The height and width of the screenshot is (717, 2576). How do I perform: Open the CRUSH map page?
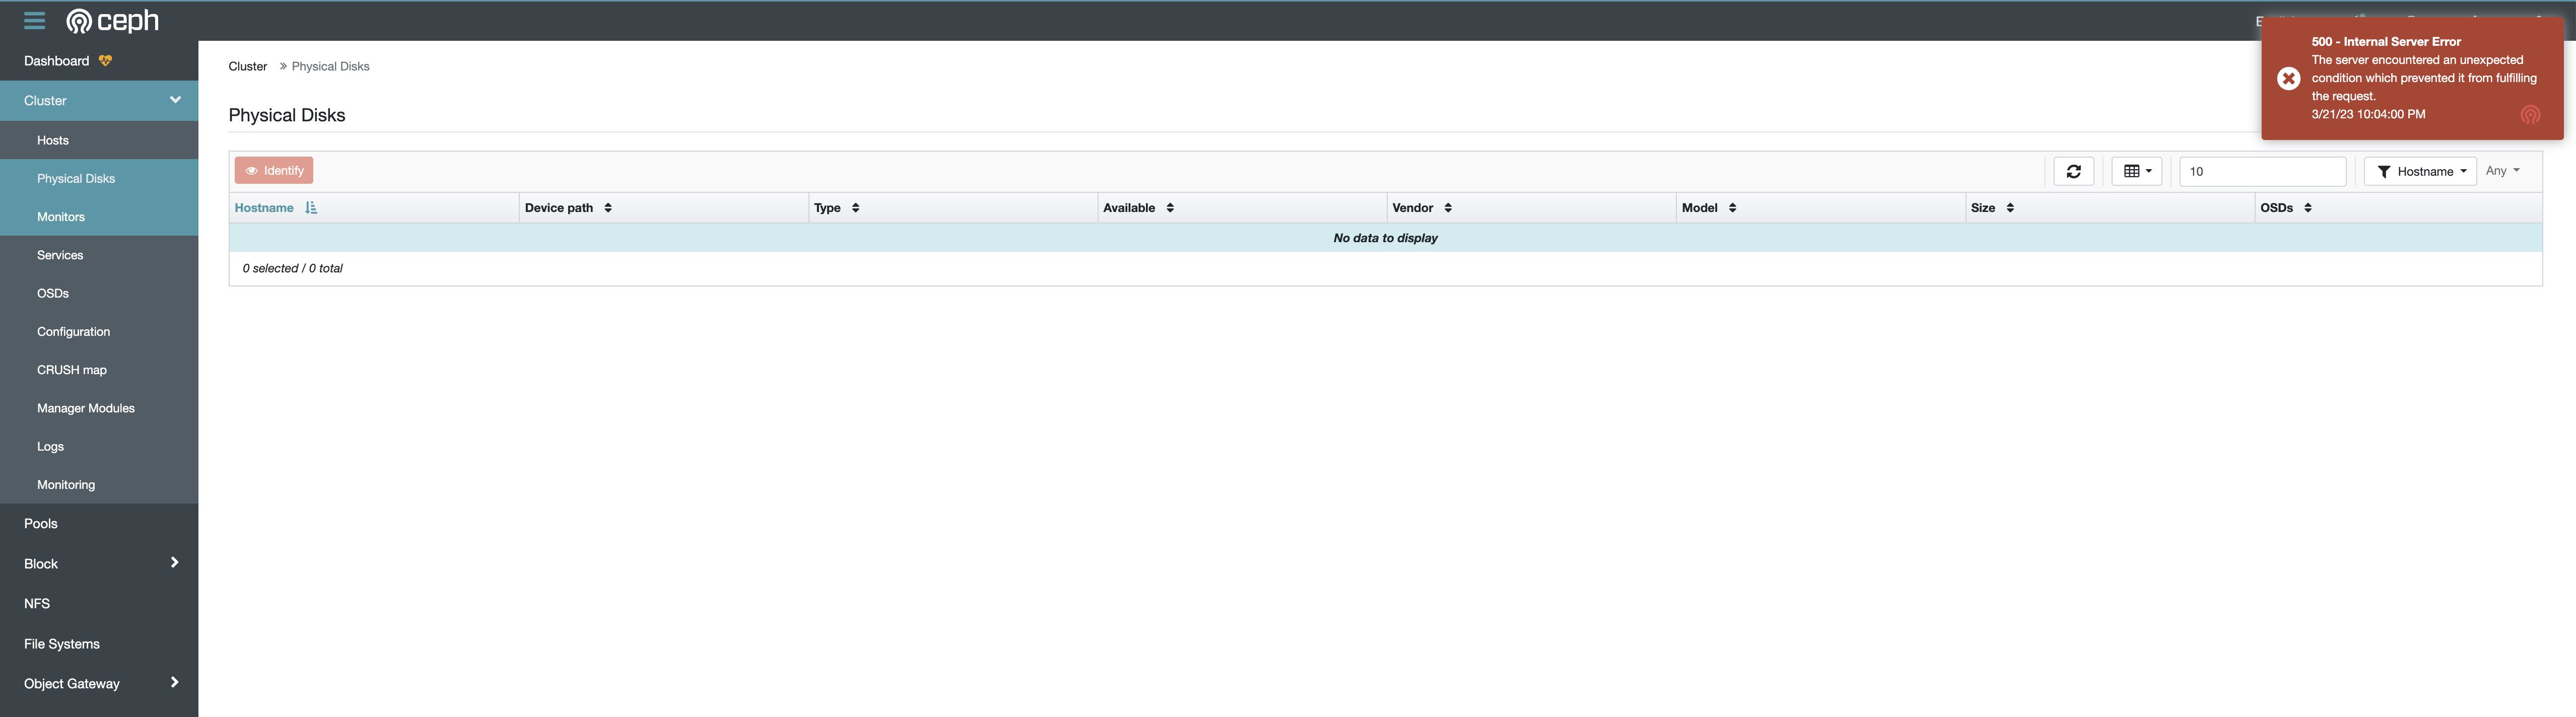click(x=72, y=370)
